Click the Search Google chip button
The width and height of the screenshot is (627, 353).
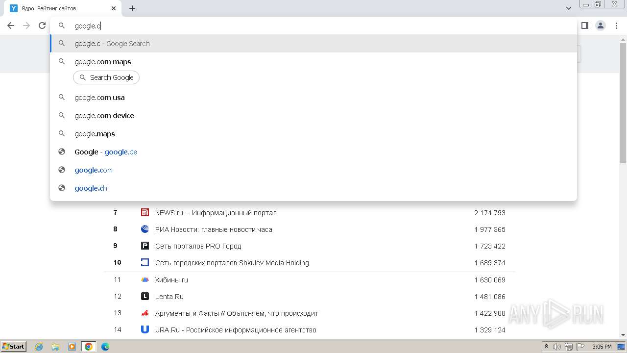[106, 77]
